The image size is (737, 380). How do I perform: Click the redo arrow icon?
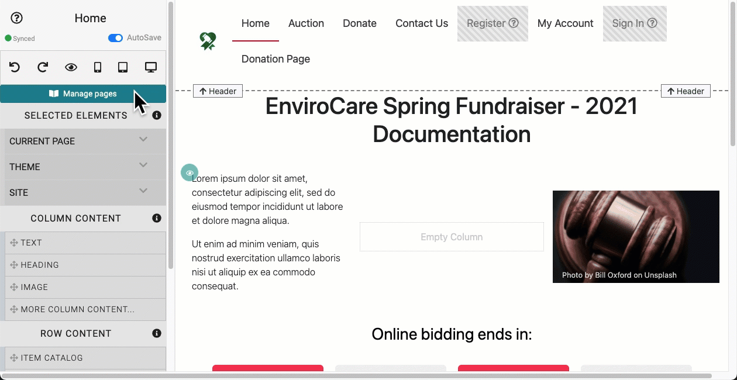(x=43, y=67)
